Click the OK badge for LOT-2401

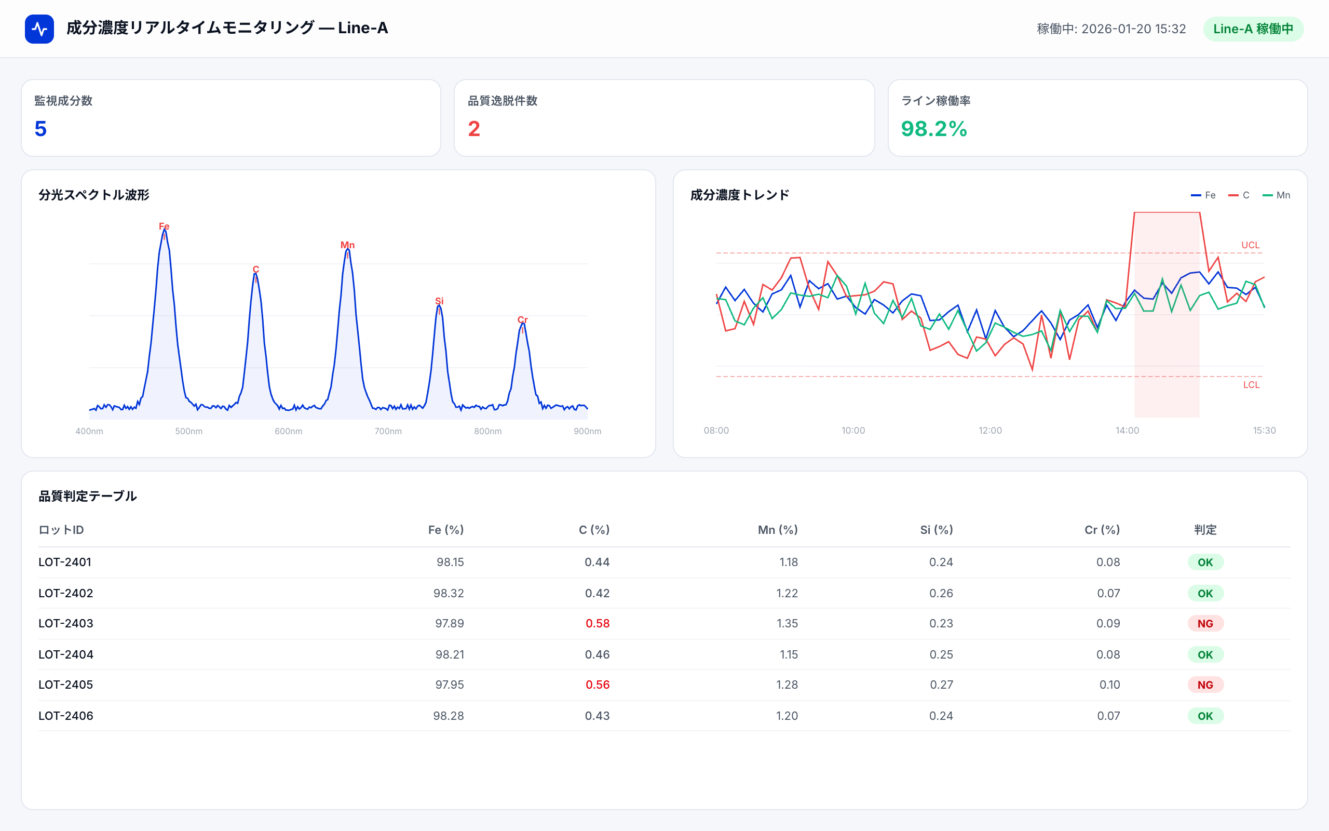coord(1205,561)
